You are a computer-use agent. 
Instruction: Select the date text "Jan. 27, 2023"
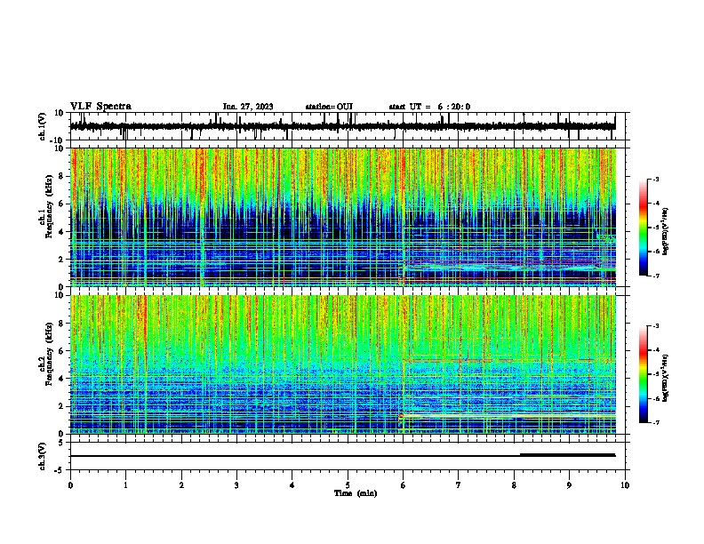coord(248,107)
